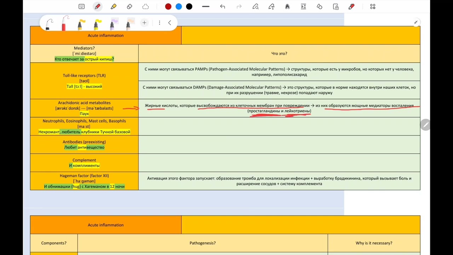Click the greyed-out redo arrow
This screenshot has height=255, width=453.
coord(239,7)
